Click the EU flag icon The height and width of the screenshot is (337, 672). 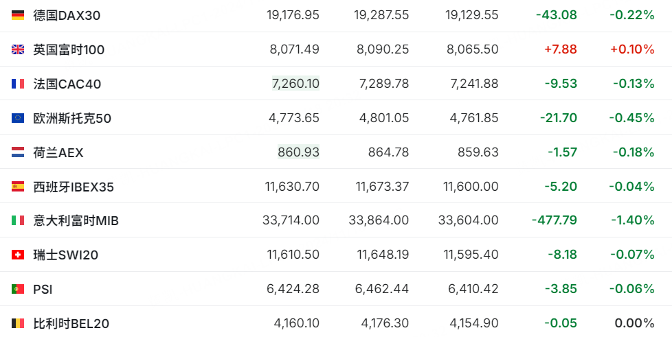18,118
